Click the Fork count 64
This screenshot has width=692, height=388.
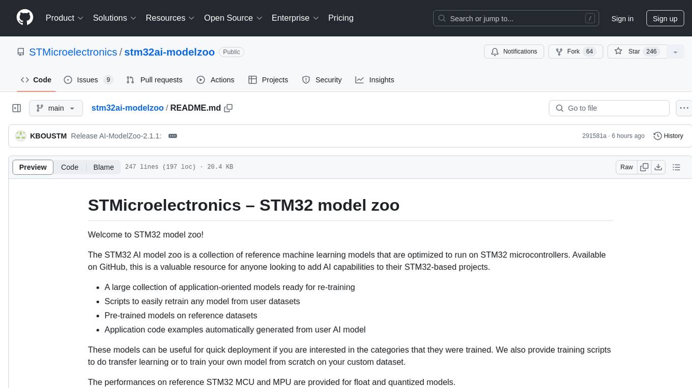(590, 51)
